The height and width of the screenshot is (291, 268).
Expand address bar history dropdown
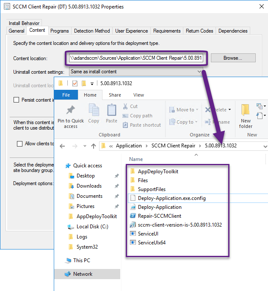tap(265, 147)
